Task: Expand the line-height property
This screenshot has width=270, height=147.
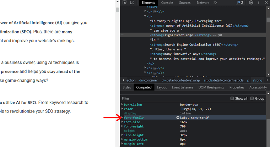Action: (x=122, y=135)
